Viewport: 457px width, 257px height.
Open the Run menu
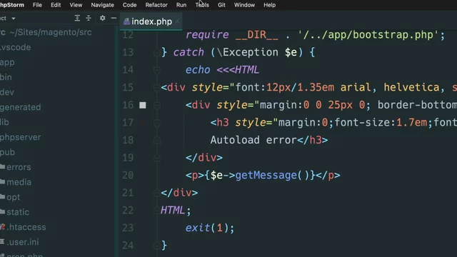click(x=181, y=5)
